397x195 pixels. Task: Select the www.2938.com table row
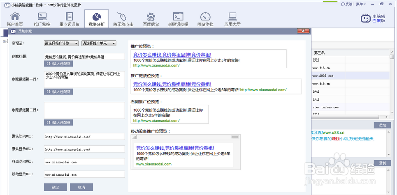[x=351, y=76]
